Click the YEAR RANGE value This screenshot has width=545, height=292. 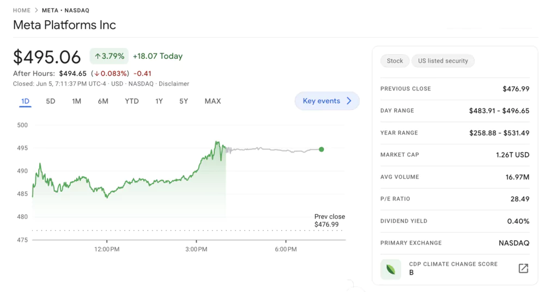tap(499, 133)
